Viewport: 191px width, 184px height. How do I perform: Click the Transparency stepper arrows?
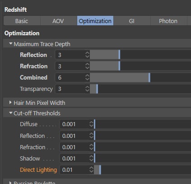(87, 89)
